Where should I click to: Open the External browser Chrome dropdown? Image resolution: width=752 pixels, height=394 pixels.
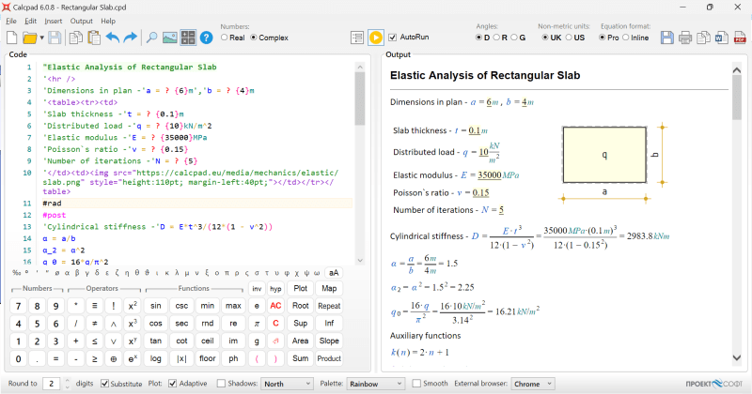pos(533,384)
